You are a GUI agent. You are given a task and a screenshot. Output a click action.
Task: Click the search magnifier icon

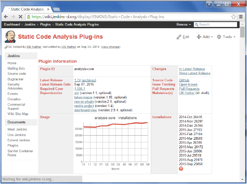point(196,25)
